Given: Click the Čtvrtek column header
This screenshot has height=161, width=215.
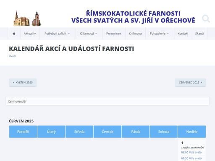Looking at the screenshot, I should tap(107, 132).
